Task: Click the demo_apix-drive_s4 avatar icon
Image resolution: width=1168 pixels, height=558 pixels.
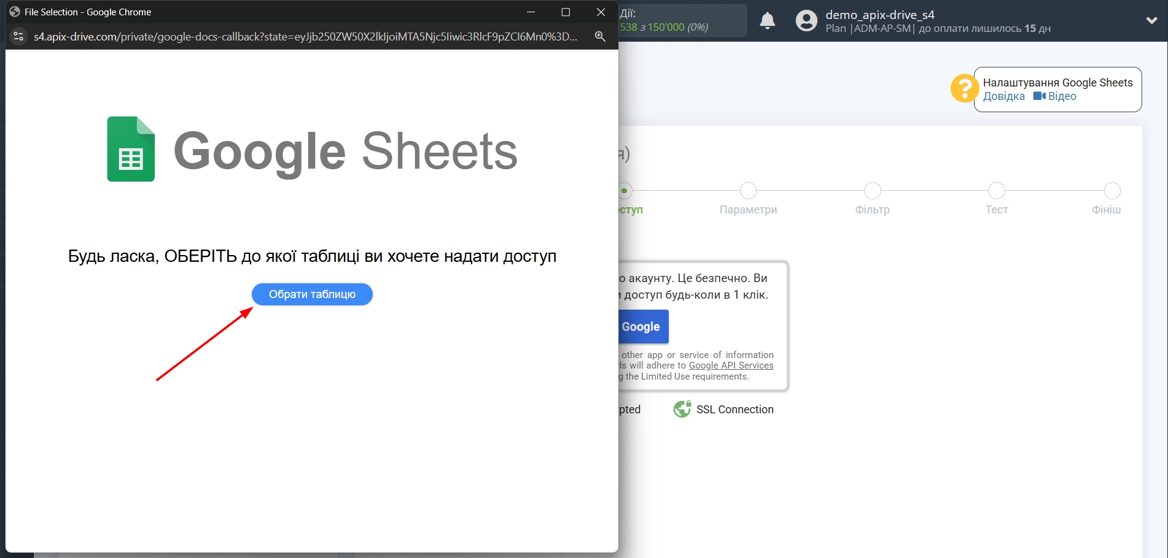Action: (805, 20)
